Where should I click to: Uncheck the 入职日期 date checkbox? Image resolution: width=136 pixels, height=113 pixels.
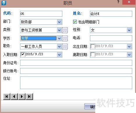point(23,54)
